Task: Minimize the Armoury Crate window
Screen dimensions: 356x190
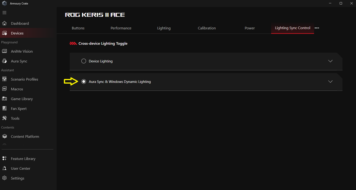Action: 330,4
